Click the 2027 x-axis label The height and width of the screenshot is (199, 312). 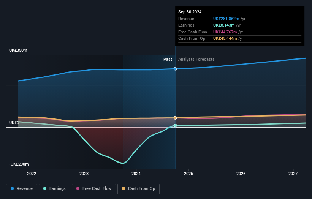[x=293, y=174]
